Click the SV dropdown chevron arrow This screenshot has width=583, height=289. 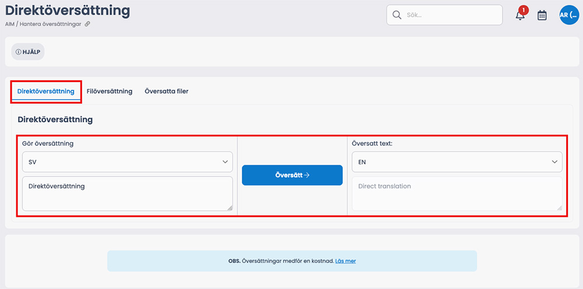click(x=225, y=162)
